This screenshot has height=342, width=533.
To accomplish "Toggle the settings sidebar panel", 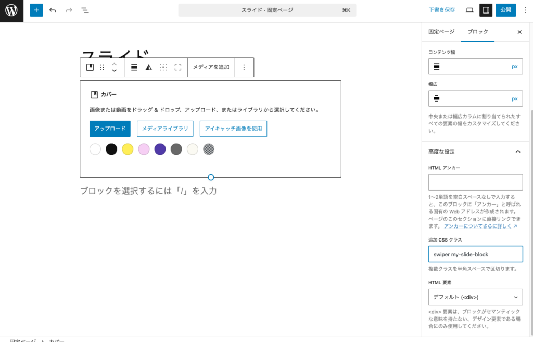I will click(x=486, y=10).
